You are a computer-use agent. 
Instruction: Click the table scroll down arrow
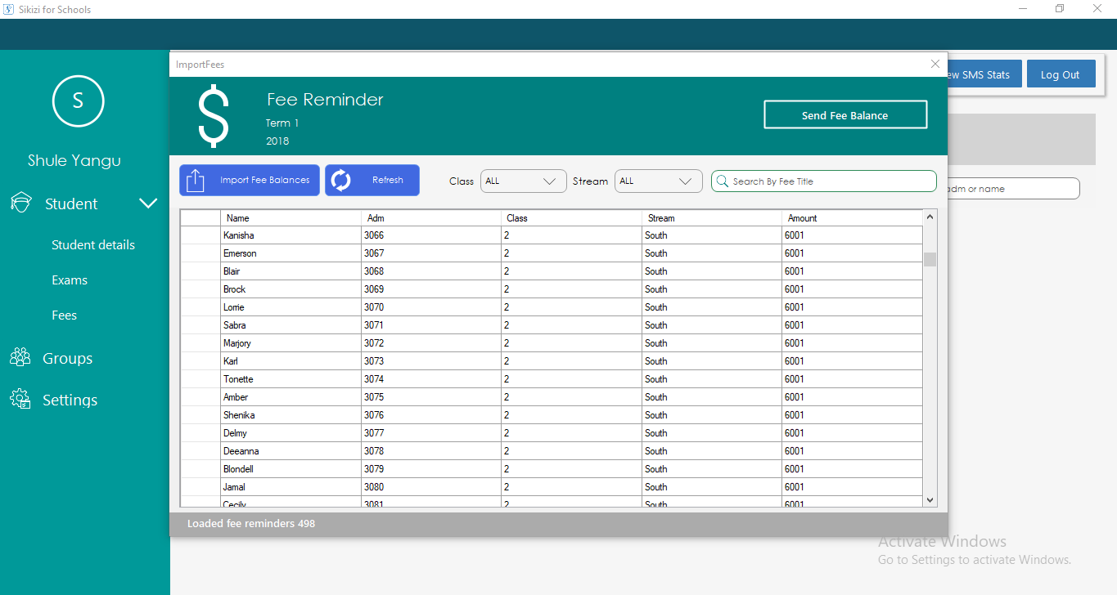pyautogui.click(x=930, y=499)
